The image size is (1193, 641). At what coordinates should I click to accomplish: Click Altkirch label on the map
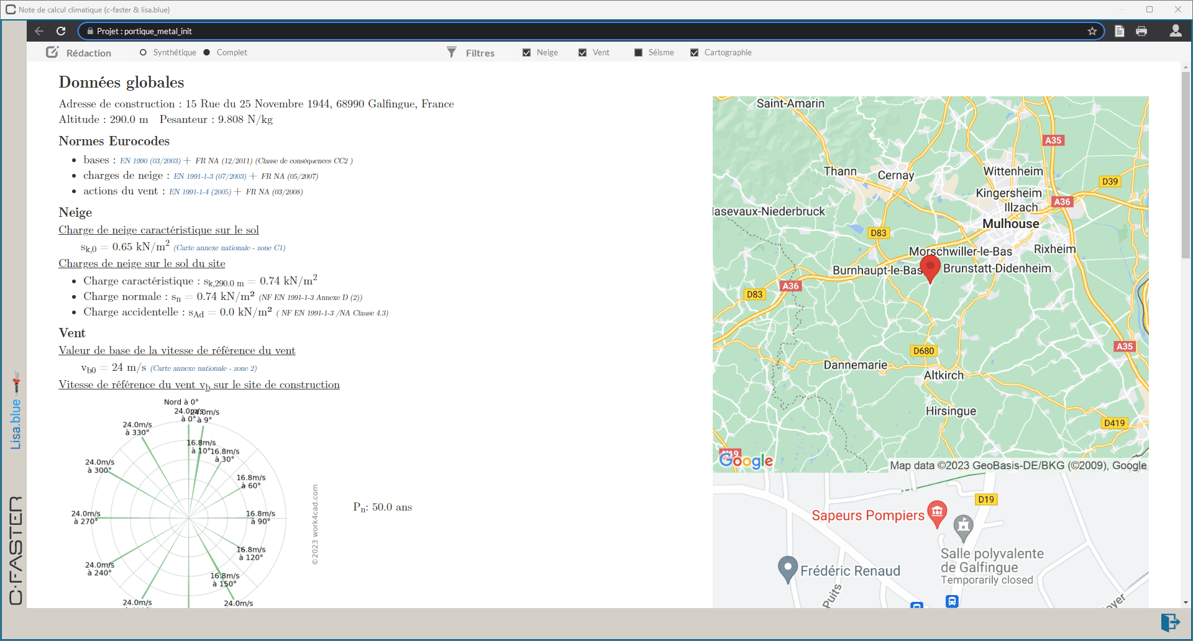(x=943, y=375)
